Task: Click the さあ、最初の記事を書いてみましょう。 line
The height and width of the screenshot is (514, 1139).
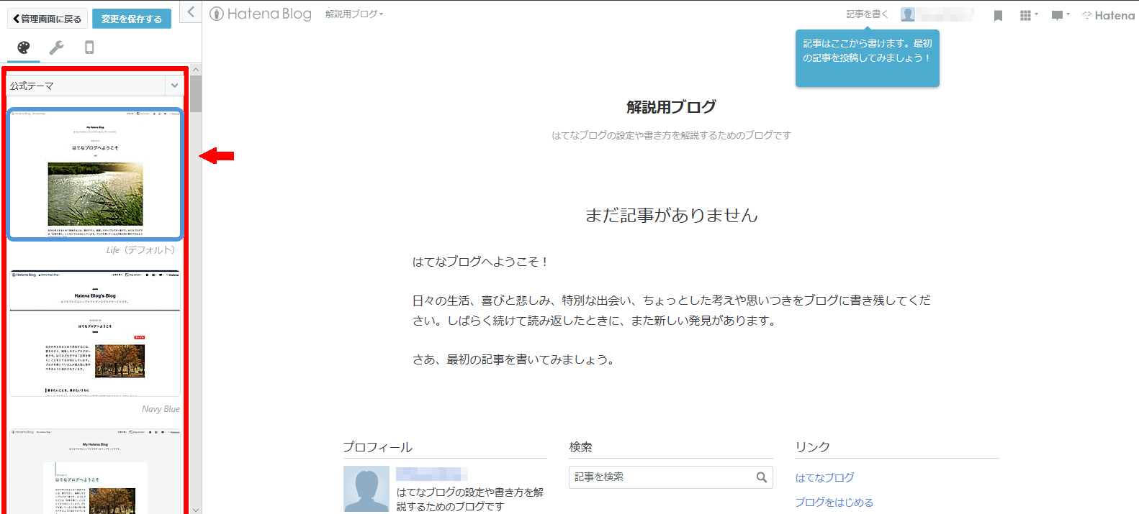Action: coord(514,359)
